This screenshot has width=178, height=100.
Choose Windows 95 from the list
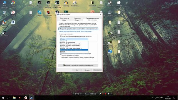coord(74,41)
